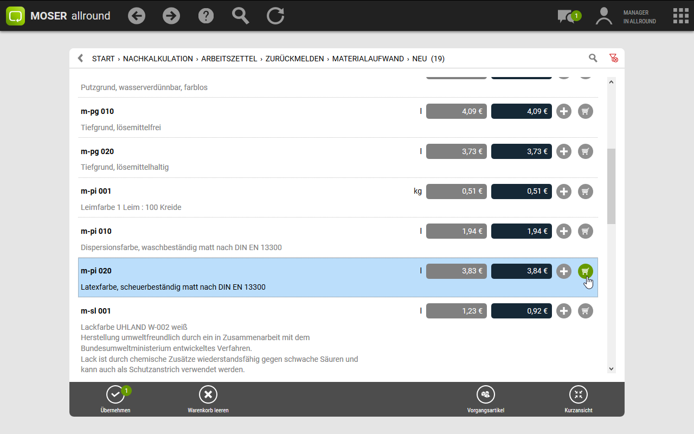Click the refresh icon in the top bar
This screenshot has width=694, height=434.
[x=275, y=16]
